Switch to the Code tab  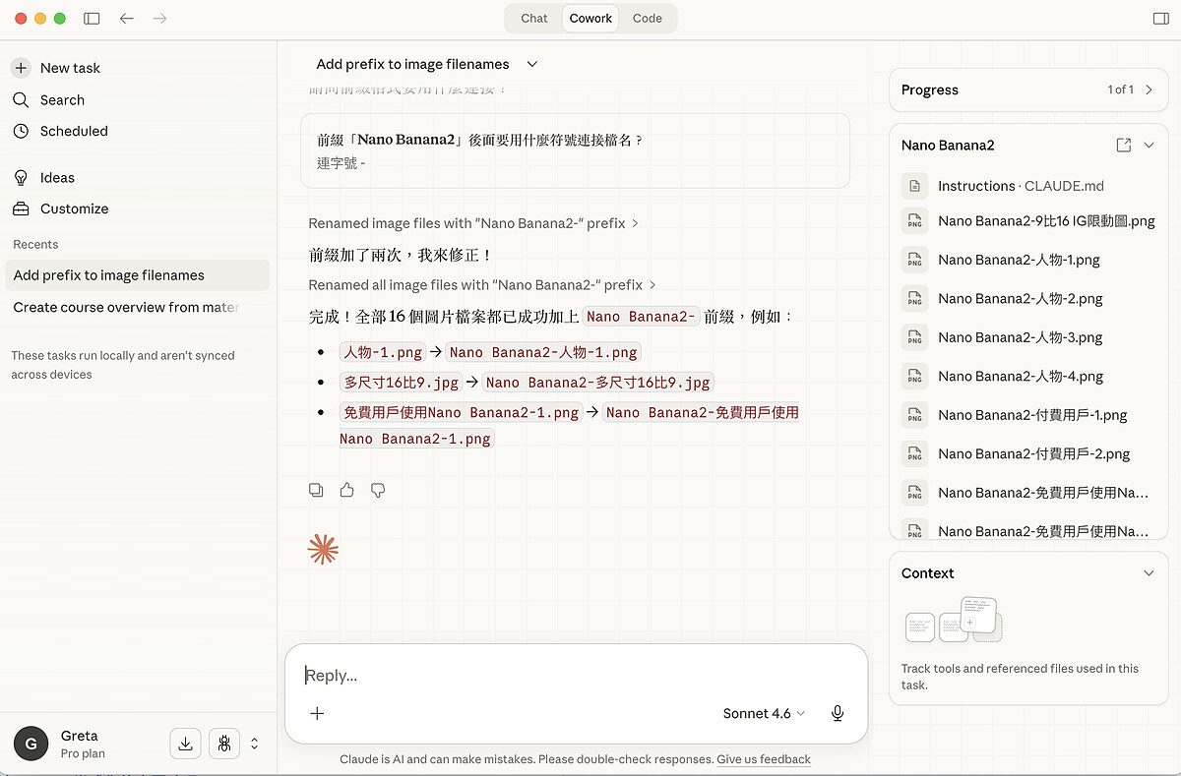pos(647,18)
